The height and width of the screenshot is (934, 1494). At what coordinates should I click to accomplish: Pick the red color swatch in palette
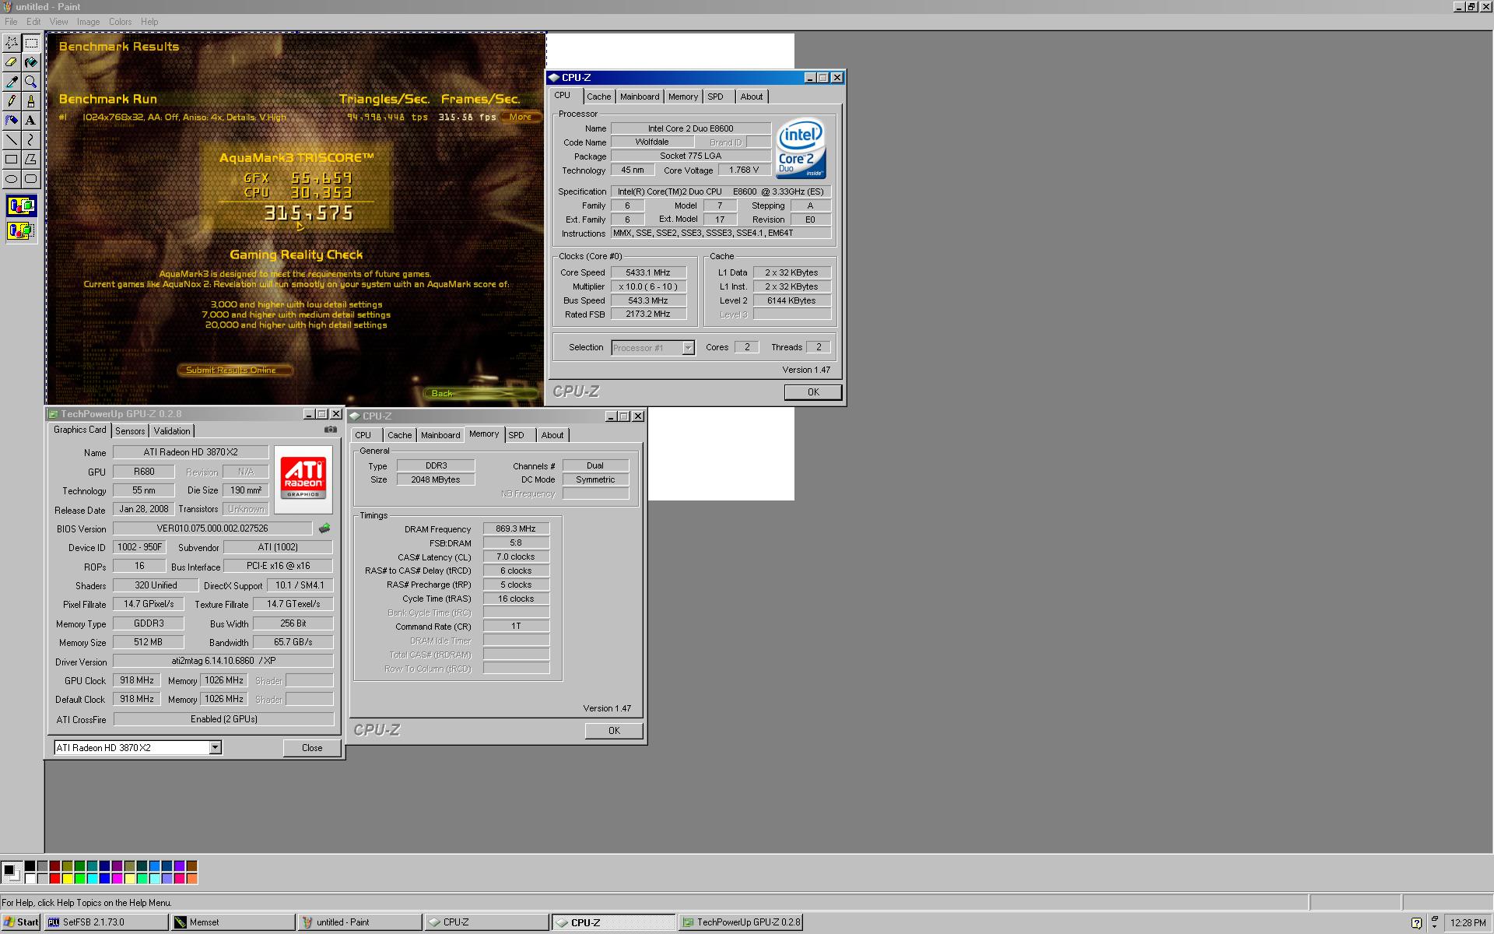pyautogui.click(x=54, y=878)
